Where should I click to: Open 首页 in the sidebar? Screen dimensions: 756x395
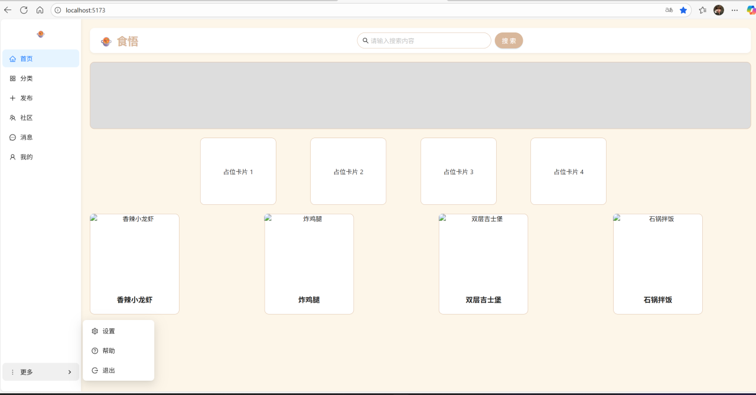(x=41, y=58)
